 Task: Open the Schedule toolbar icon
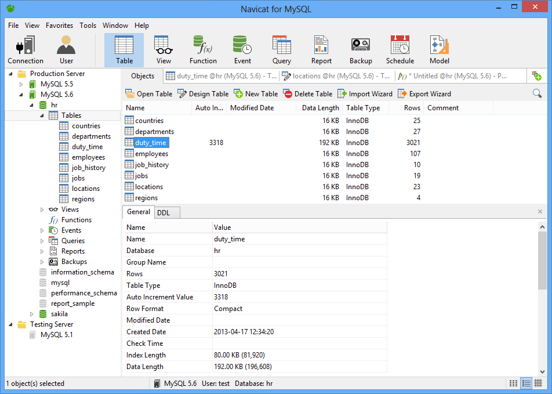(400, 50)
